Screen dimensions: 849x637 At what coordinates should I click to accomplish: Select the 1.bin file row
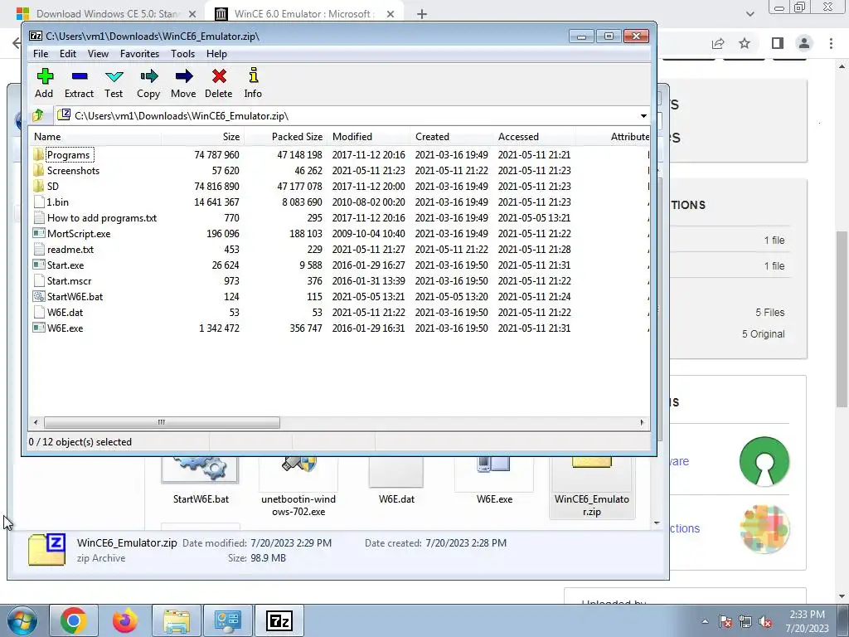[x=338, y=202]
